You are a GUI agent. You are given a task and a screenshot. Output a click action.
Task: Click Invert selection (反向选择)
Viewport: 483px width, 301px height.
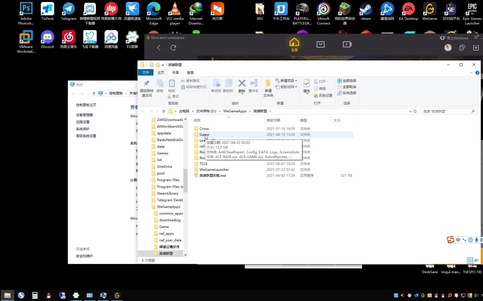pyautogui.click(x=347, y=93)
